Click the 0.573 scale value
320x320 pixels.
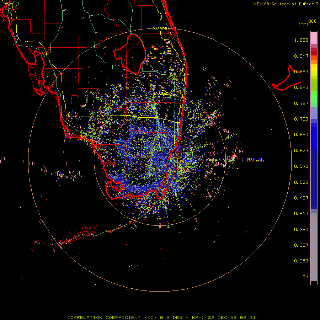pos(301,166)
